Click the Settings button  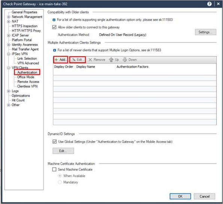[205, 32]
